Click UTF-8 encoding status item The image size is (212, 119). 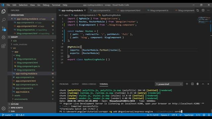174,115
